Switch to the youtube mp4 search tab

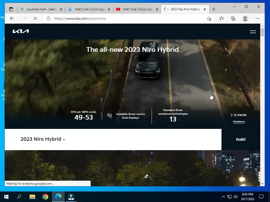coord(41,9)
